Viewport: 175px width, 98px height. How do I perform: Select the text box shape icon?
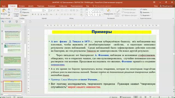click(x=87, y=10)
